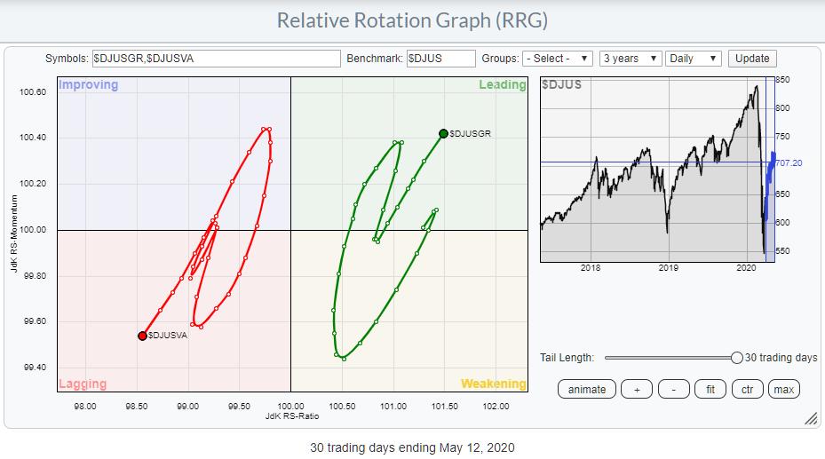Click the $DJUS price chart thumbnail
Screen dimensions: 825x459
[648, 169]
